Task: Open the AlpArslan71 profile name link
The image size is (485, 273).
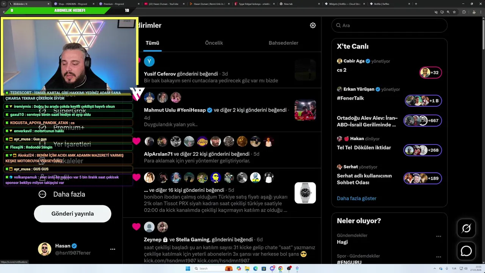Action: [158, 154]
